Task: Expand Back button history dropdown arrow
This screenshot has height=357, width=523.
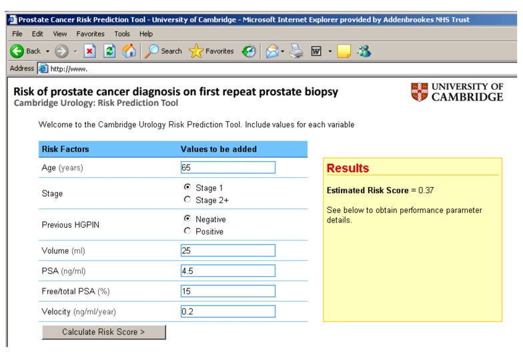Action: click(x=47, y=51)
